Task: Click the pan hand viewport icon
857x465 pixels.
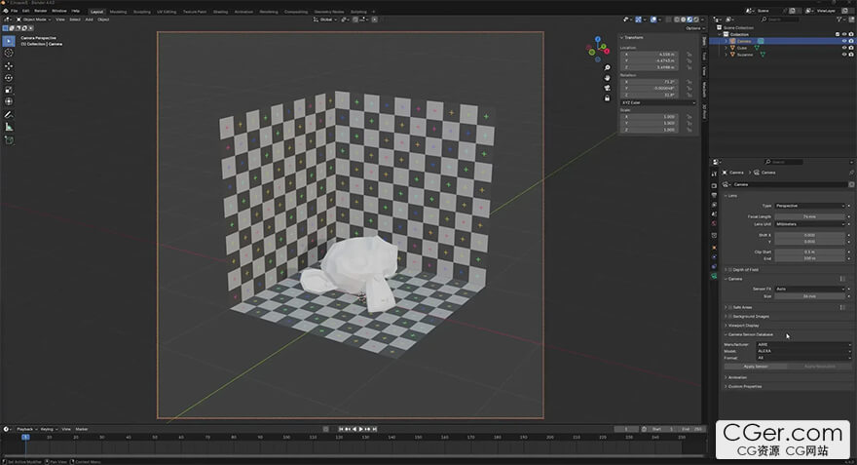Action: click(x=607, y=79)
